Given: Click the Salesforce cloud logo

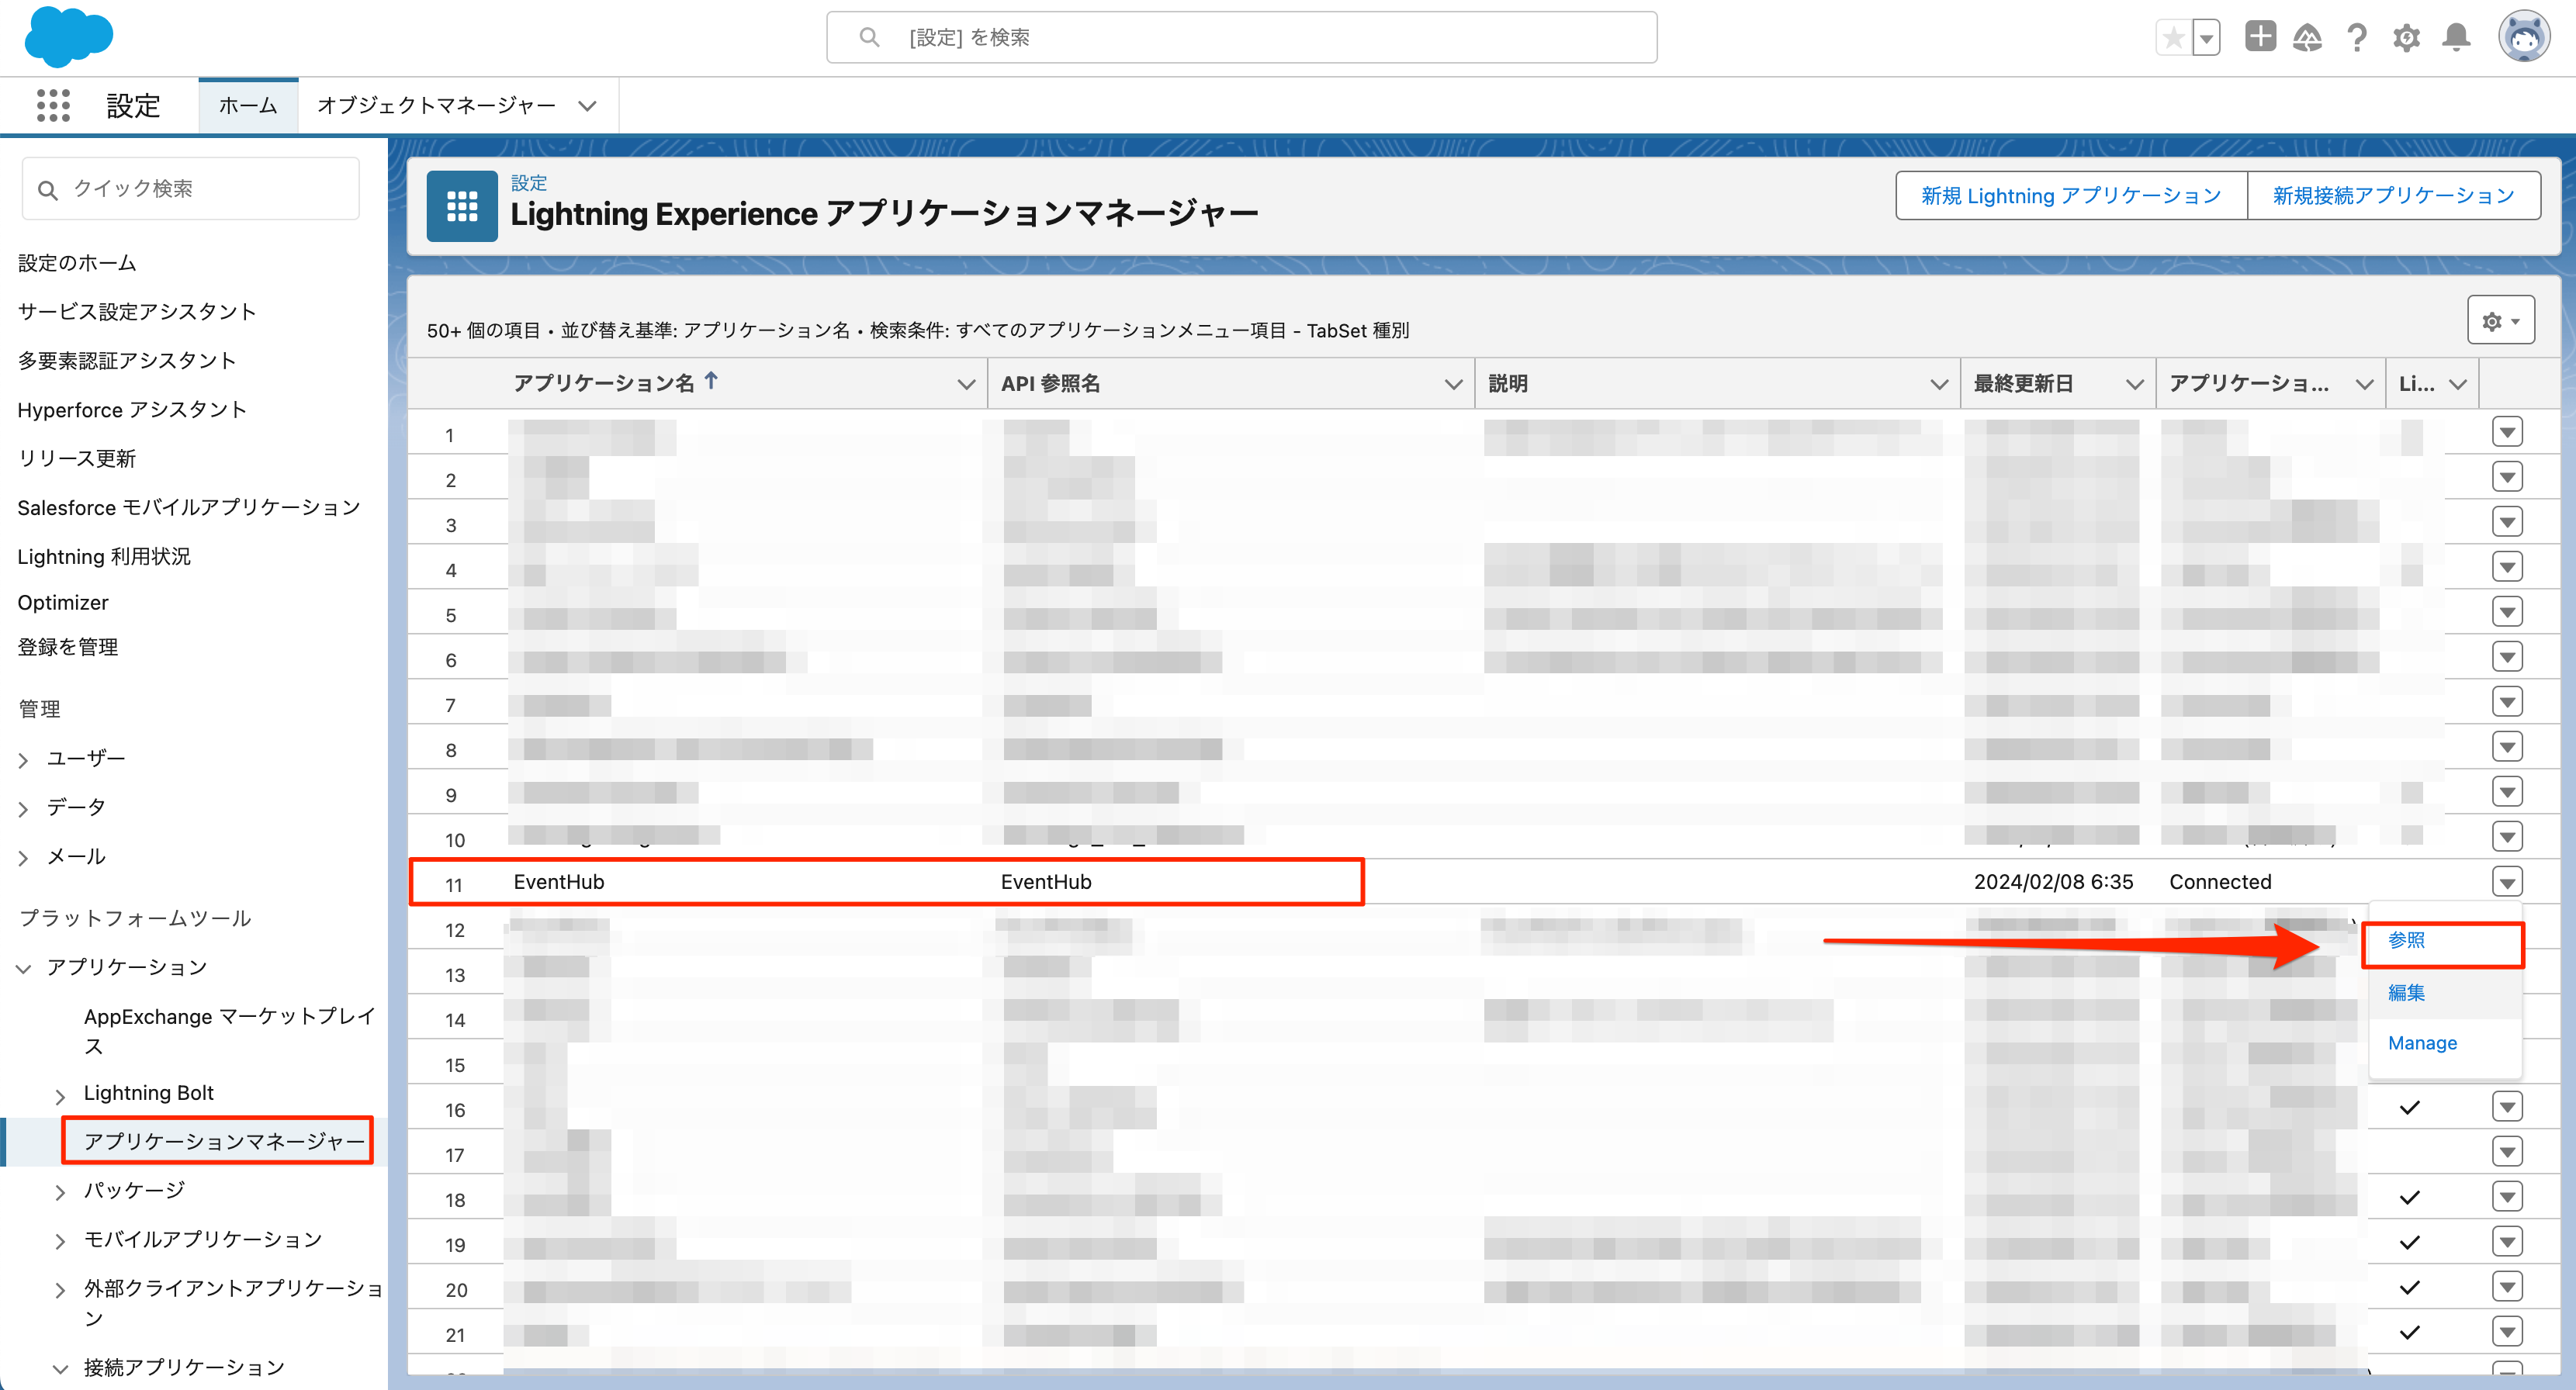Looking at the screenshot, I should point(68,36).
